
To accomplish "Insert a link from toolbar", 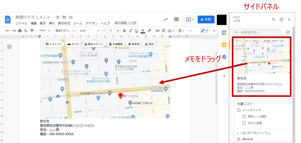I will coord(158,31).
